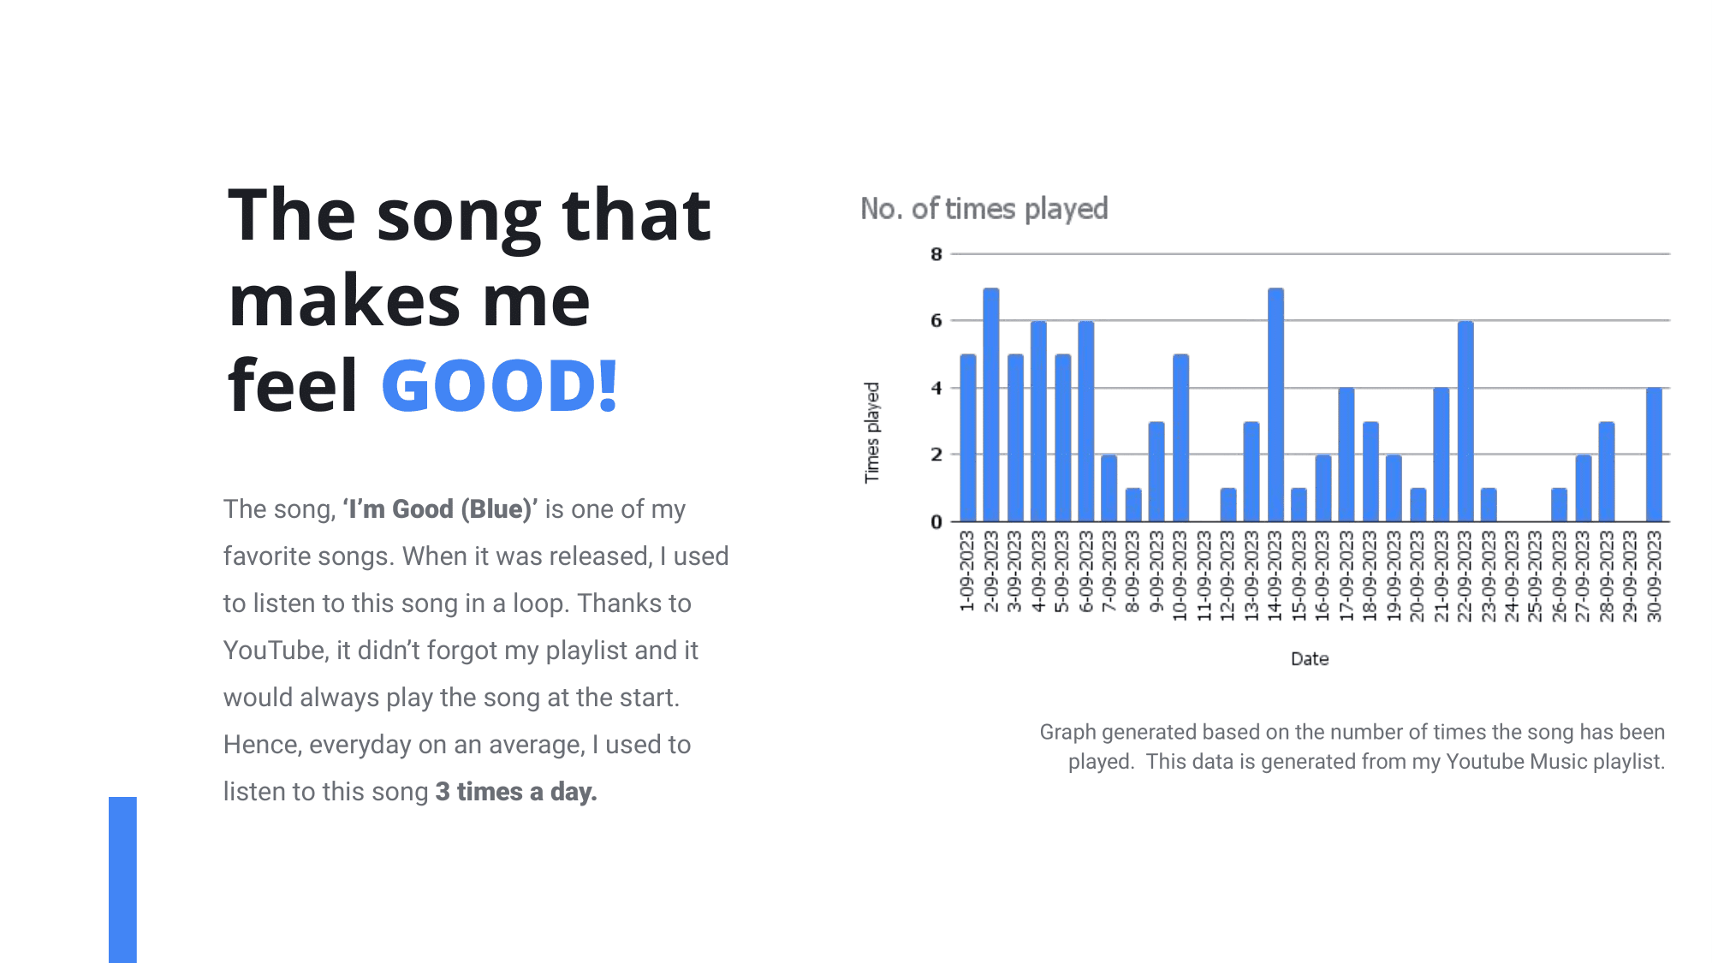Click the 'Date' horizontal axis label
Image resolution: width=1712 pixels, height=963 pixels.
(1310, 659)
